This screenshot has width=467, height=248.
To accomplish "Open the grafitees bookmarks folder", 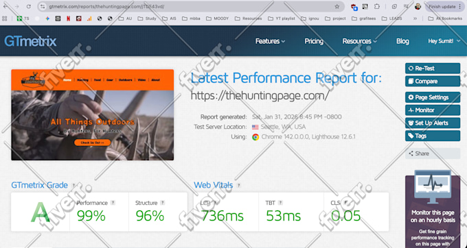I will coord(364,18).
